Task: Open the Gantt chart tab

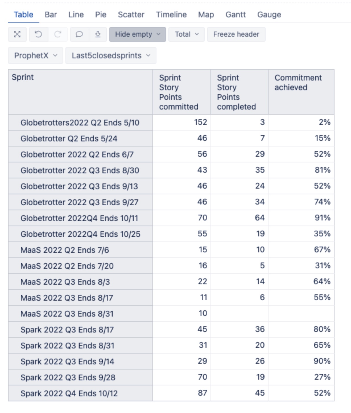Action: click(236, 15)
